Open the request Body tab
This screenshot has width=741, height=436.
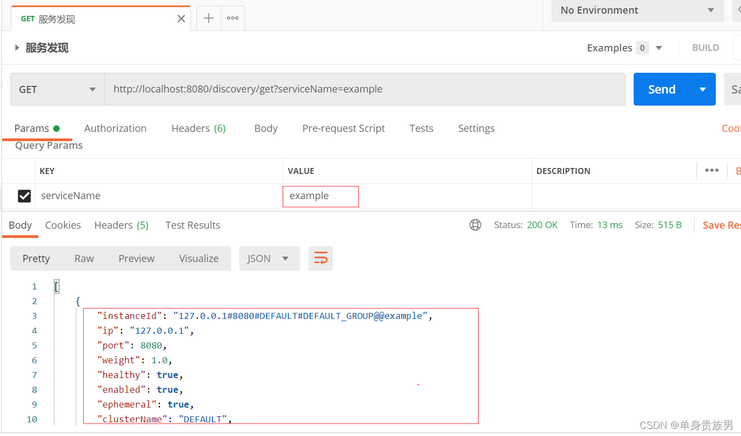(x=266, y=129)
